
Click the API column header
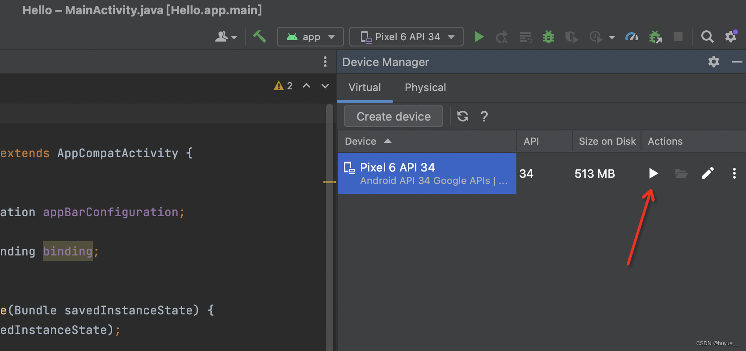[x=545, y=141]
